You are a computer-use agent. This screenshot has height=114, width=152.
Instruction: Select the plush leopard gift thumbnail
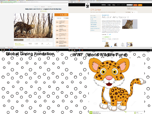107,44
